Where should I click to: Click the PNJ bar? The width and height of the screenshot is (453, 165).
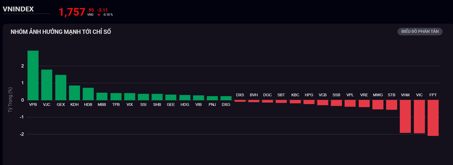pyautogui.click(x=212, y=98)
